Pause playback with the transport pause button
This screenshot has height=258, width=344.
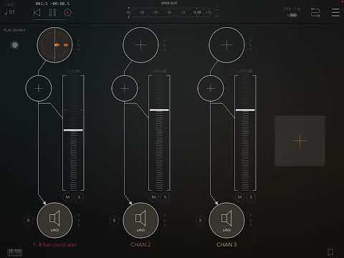pos(52,12)
